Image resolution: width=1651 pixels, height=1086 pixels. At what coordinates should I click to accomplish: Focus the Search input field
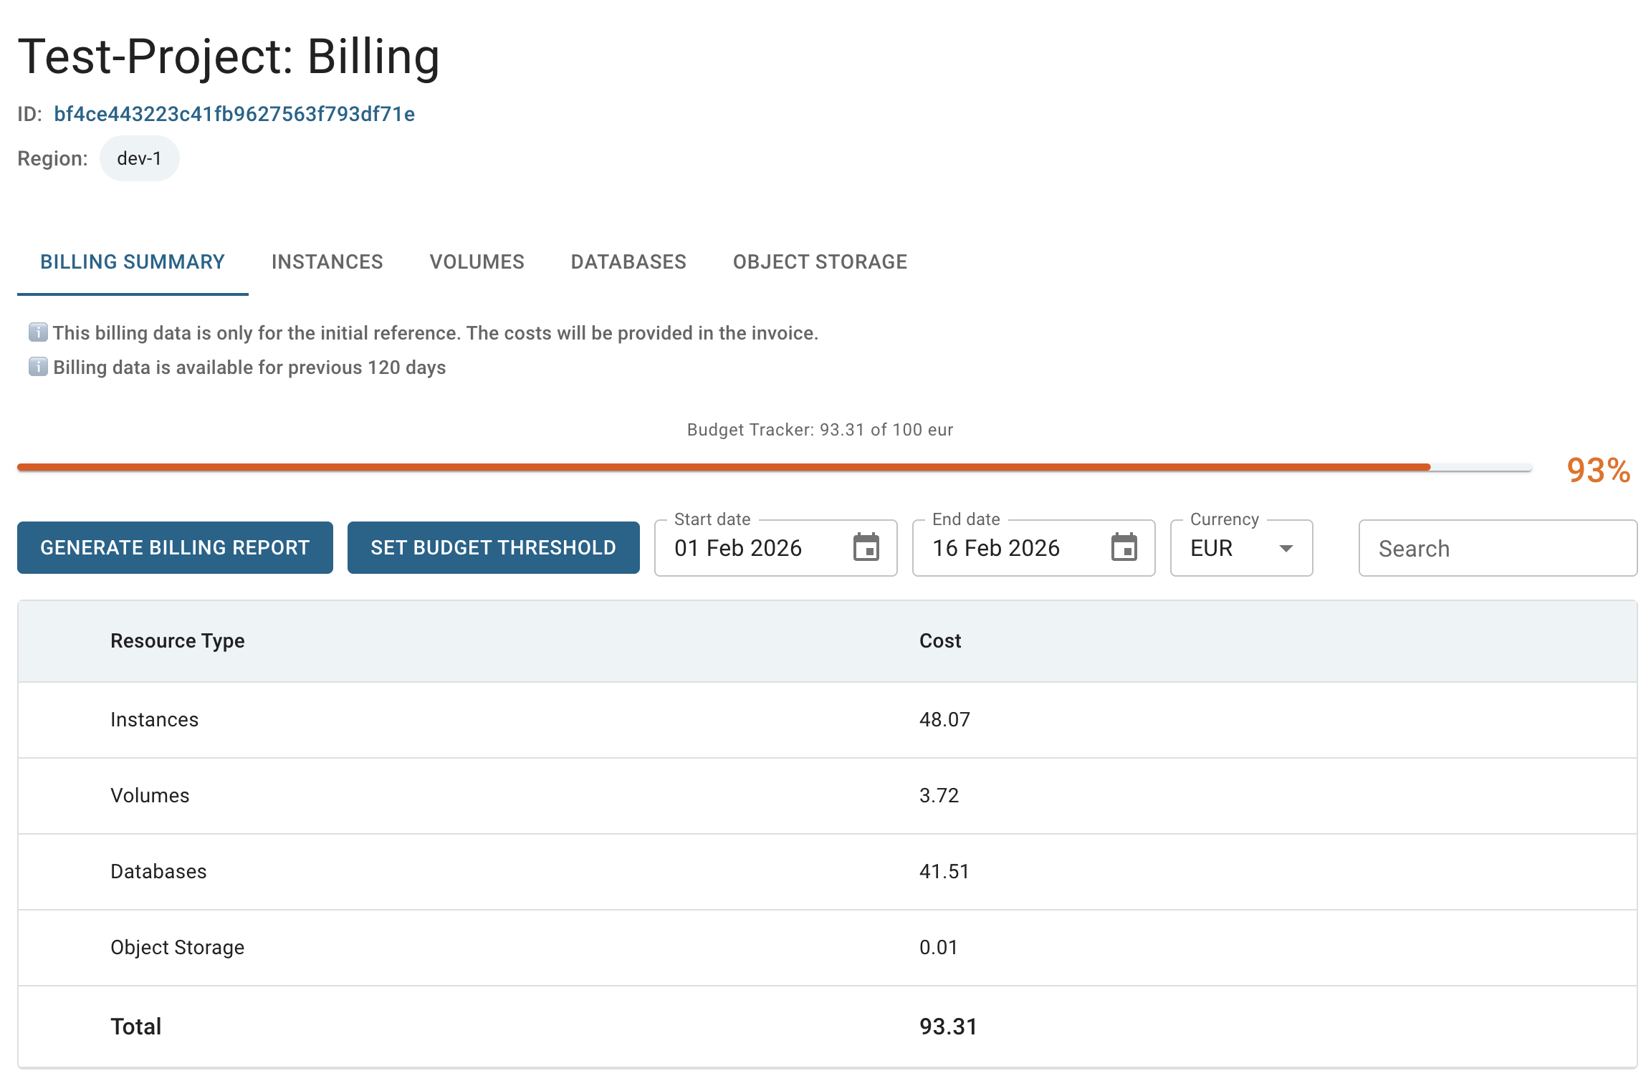pos(1498,549)
